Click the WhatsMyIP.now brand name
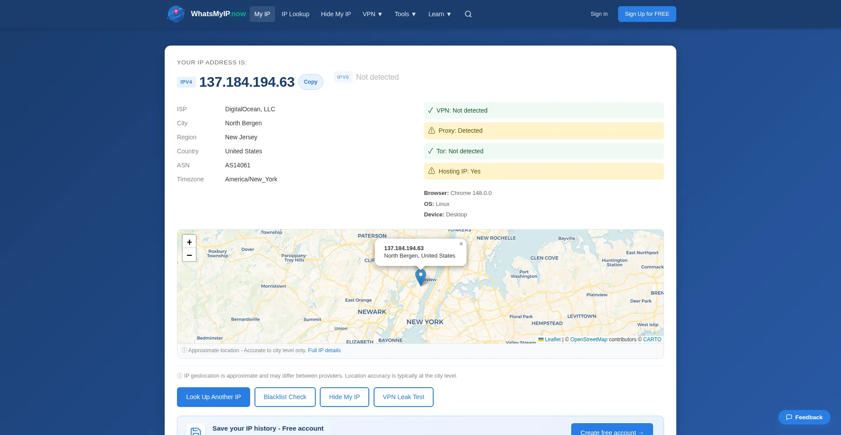 (218, 14)
